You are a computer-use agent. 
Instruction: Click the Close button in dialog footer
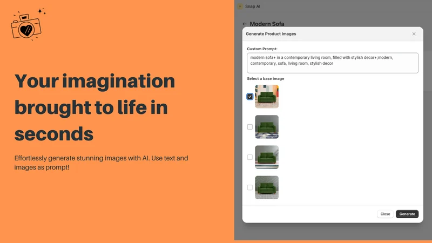coord(385,214)
